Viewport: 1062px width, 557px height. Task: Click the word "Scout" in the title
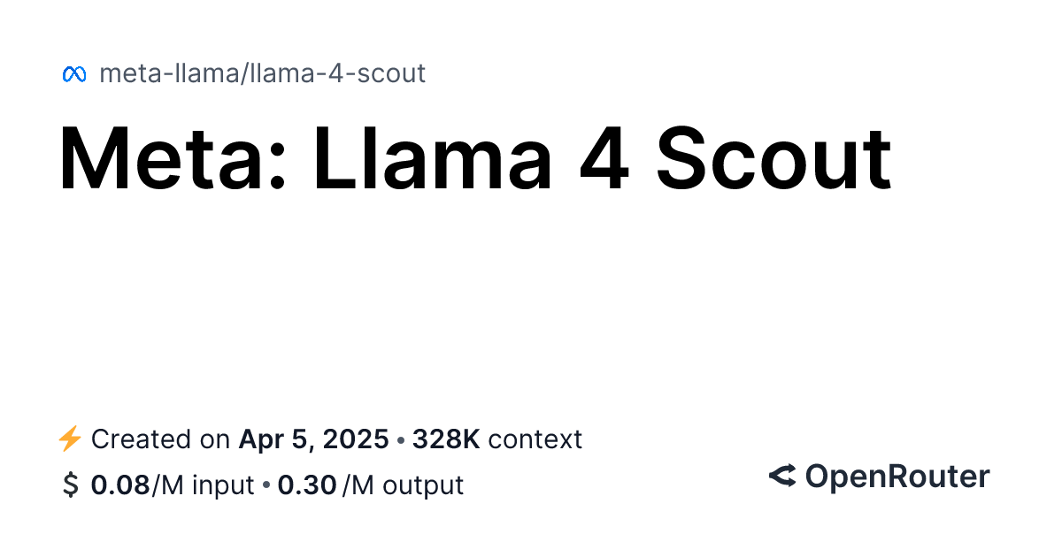coord(773,159)
